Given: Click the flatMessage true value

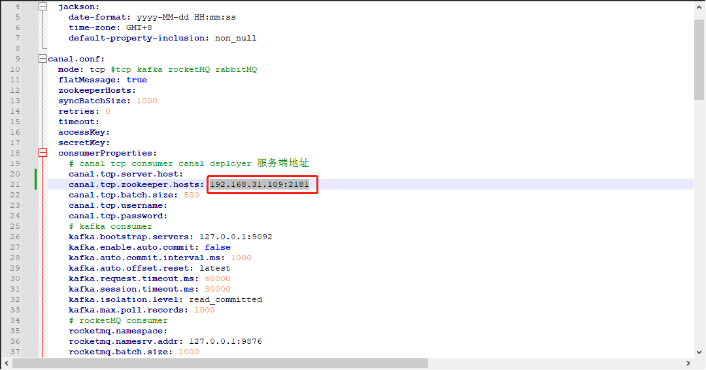Looking at the screenshot, I should click(x=137, y=80).
